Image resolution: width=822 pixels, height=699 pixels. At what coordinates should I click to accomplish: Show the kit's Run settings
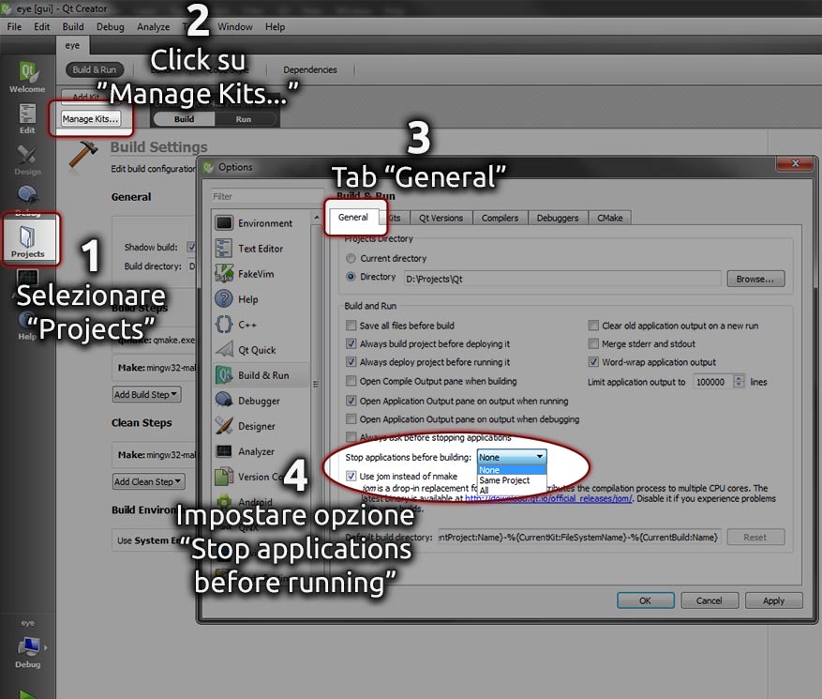tap(244, 119)
